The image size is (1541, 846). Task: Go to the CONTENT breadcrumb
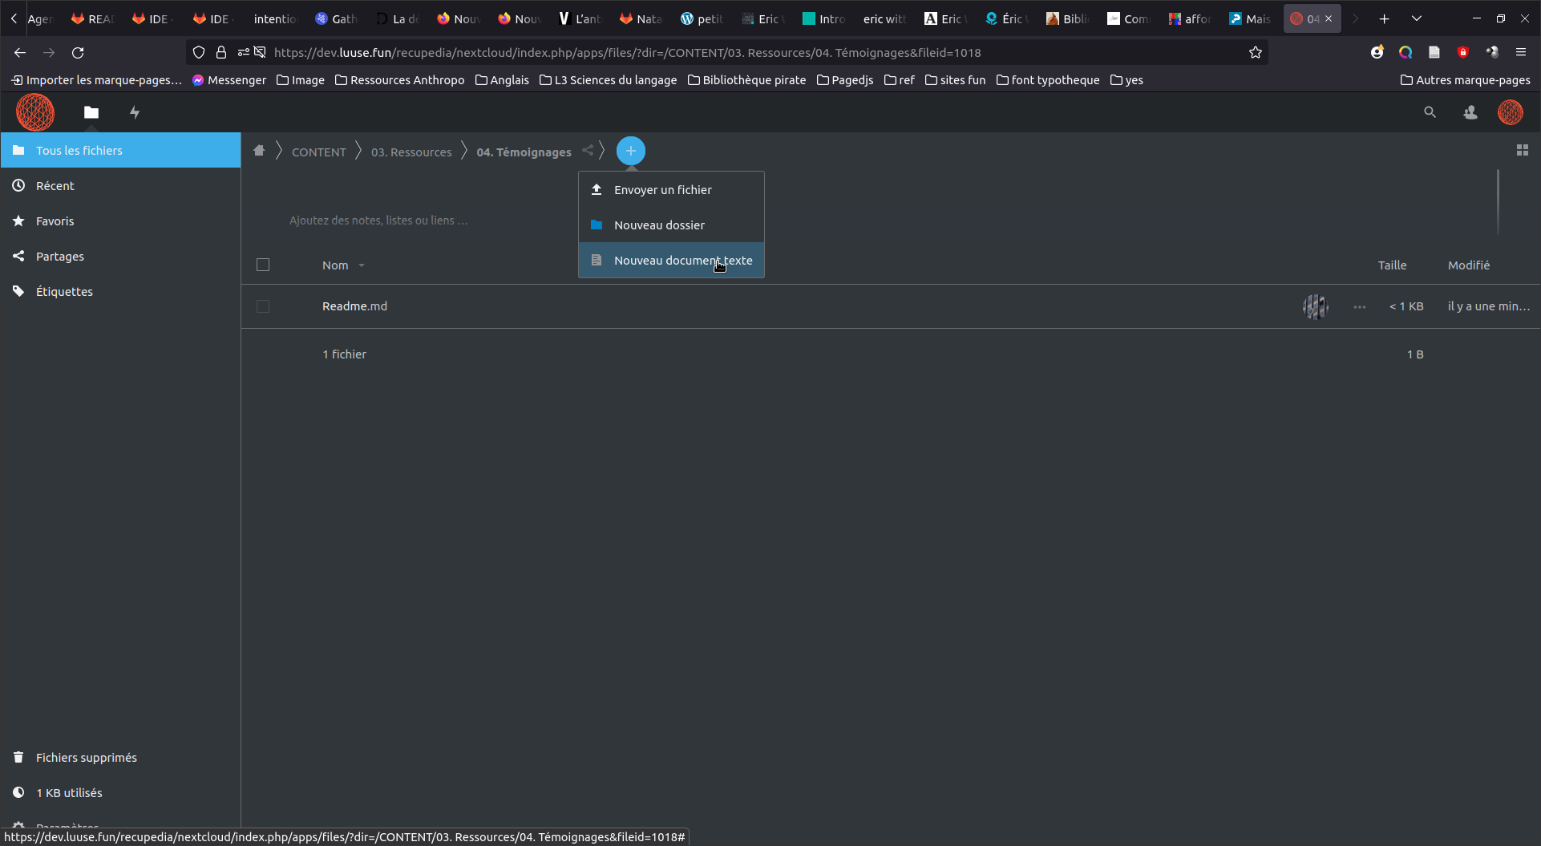(x=318, y=152)
